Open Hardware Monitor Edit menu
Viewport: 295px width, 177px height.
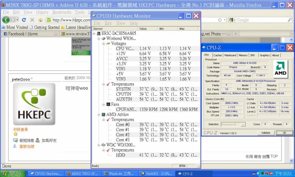tap(108, 23)
